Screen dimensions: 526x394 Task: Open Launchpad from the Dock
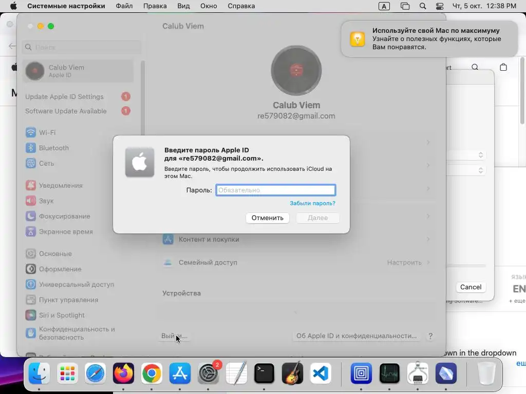click(67, 373)
